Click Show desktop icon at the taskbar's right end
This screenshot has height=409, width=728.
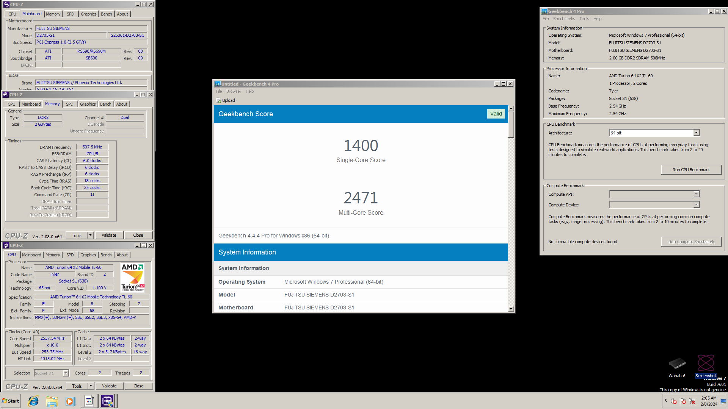[x=723, y=401]
